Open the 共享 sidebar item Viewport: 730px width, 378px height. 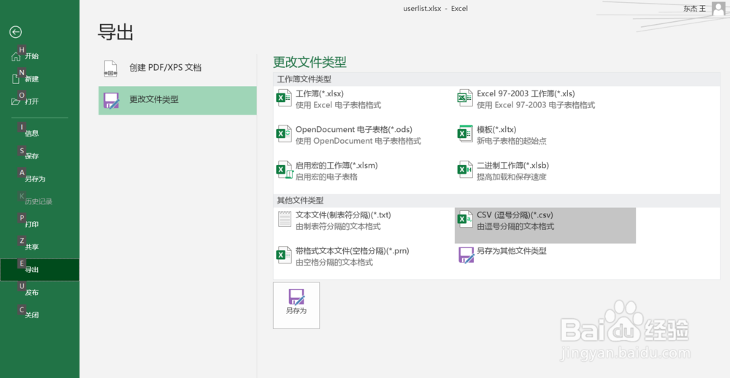tap(39, 247)
